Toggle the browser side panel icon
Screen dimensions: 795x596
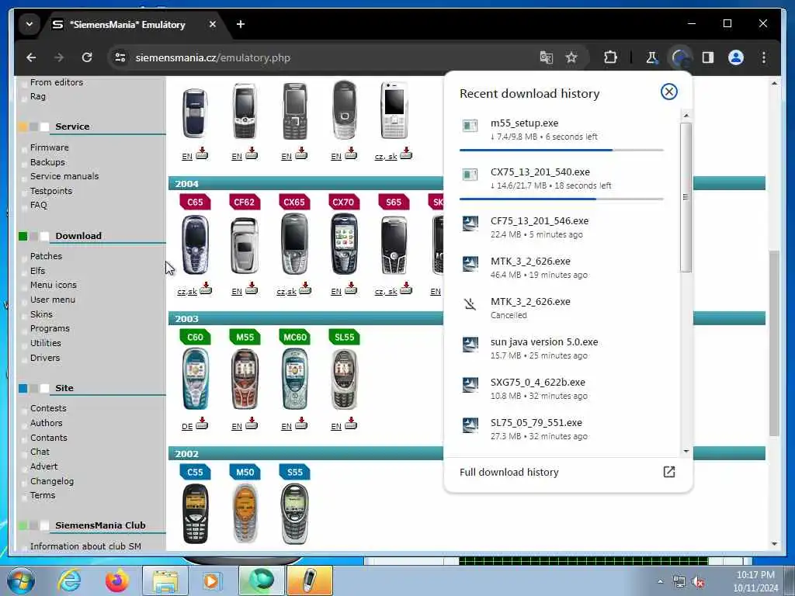coord(708,57)
